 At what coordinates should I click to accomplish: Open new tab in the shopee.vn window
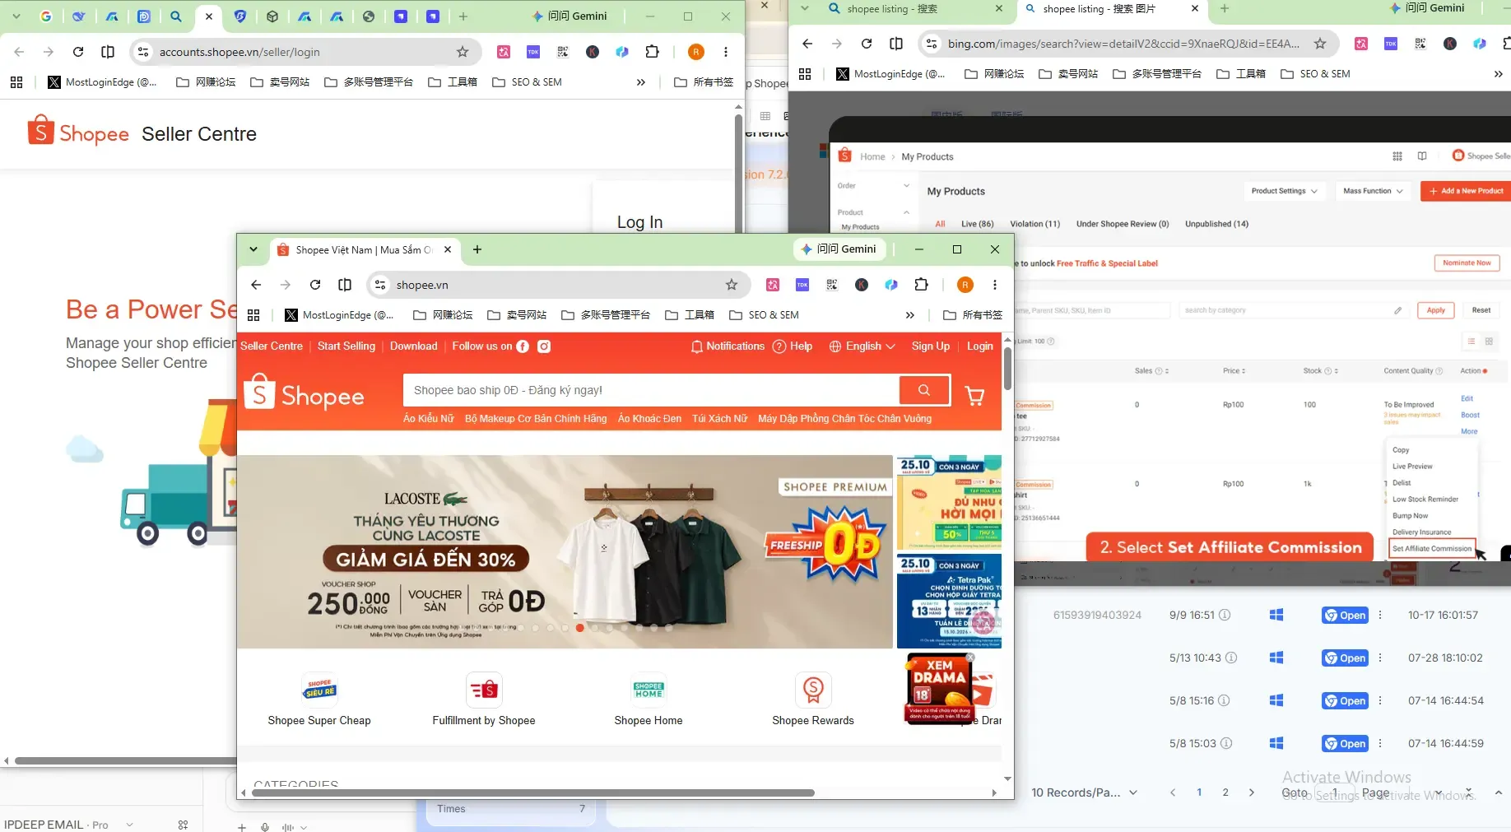click(477, 249)
